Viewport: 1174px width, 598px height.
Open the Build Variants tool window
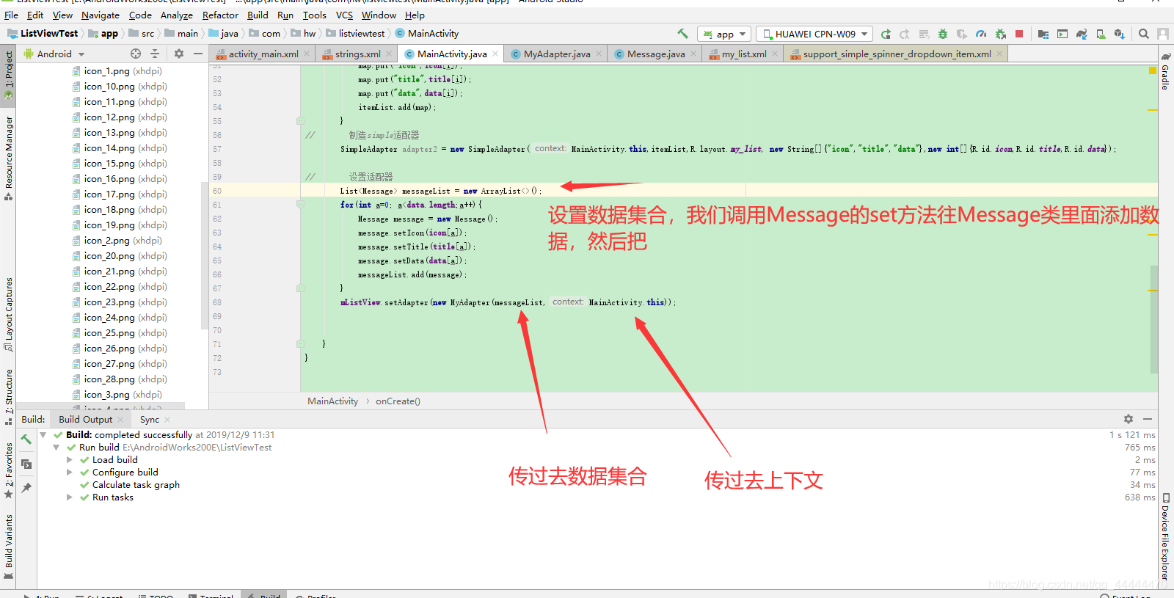pyautogui.click(x=9, y=547)
